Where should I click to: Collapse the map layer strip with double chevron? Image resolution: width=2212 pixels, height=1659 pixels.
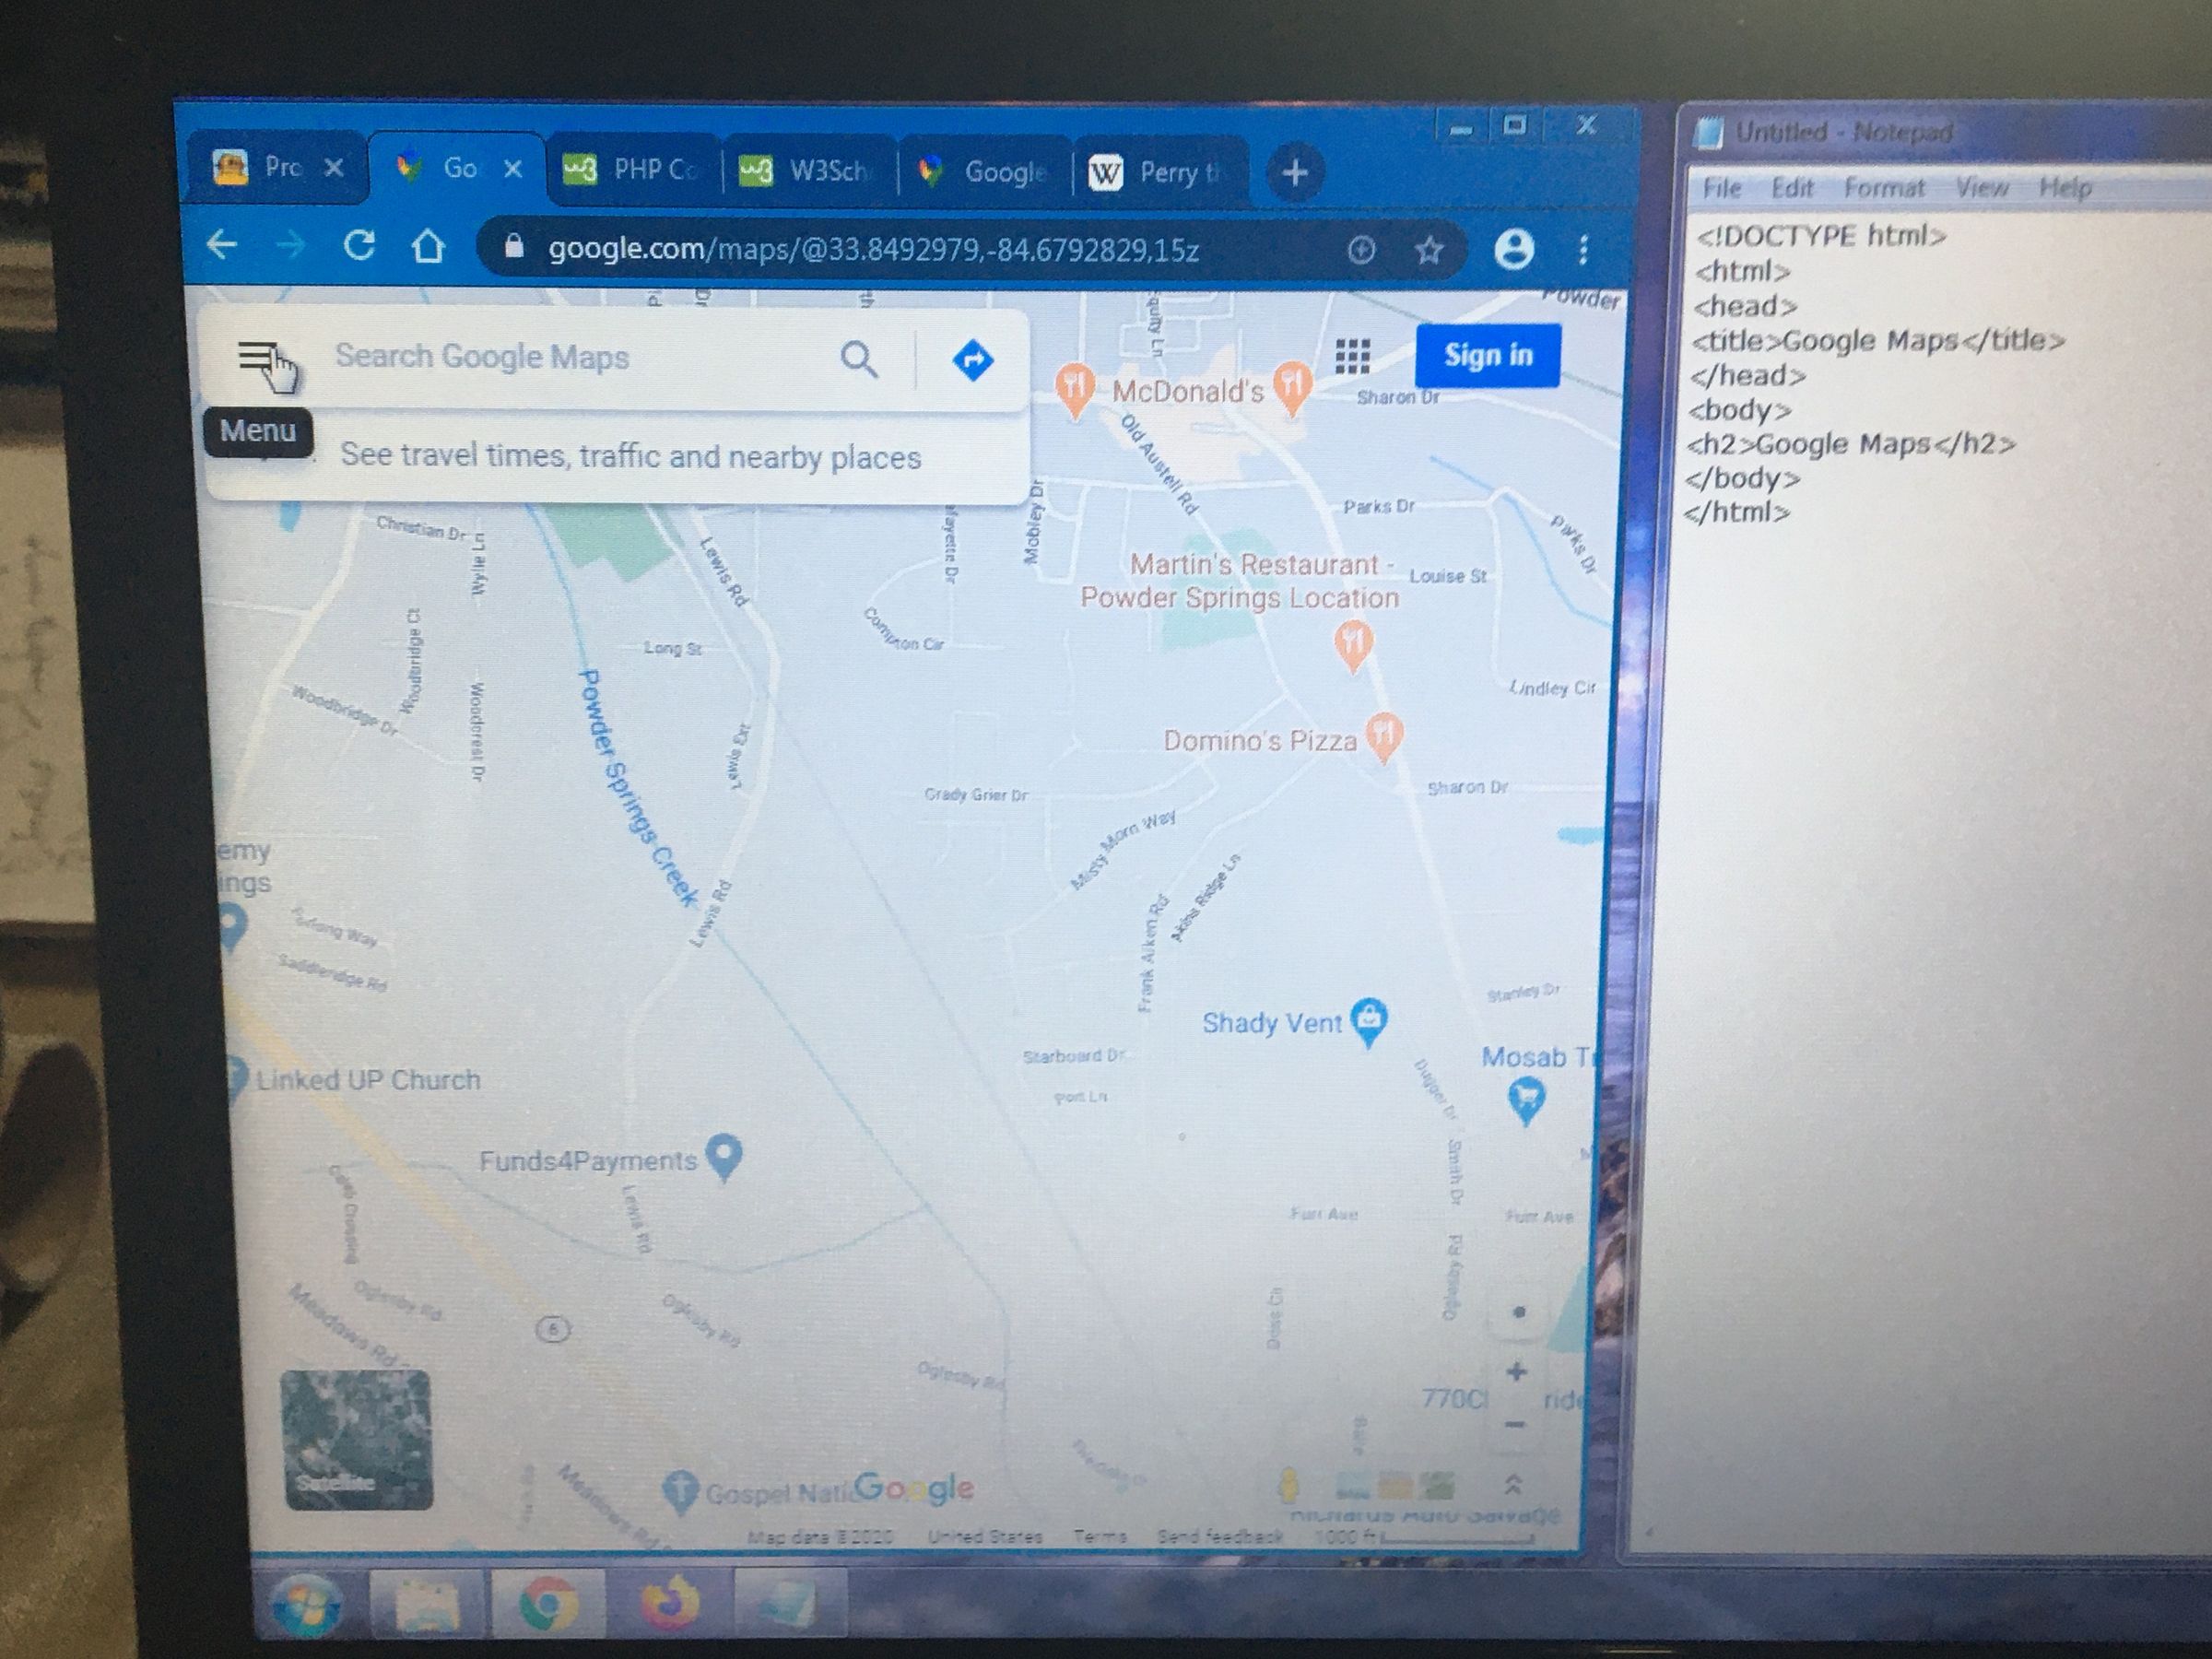(1514, 1486)
